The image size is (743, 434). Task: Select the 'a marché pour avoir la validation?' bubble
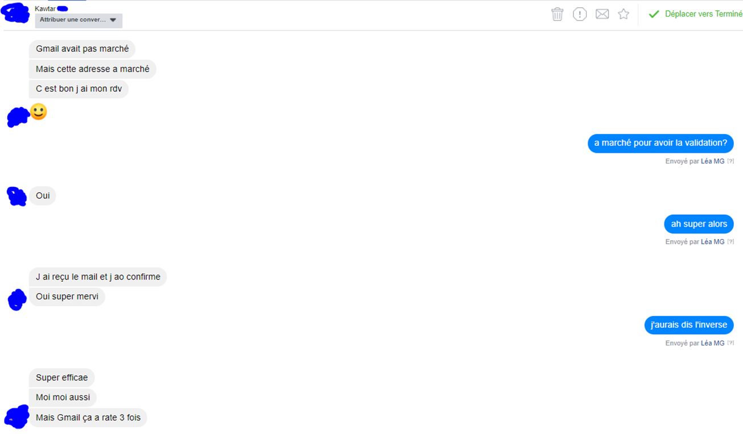(x=661, y=143)
